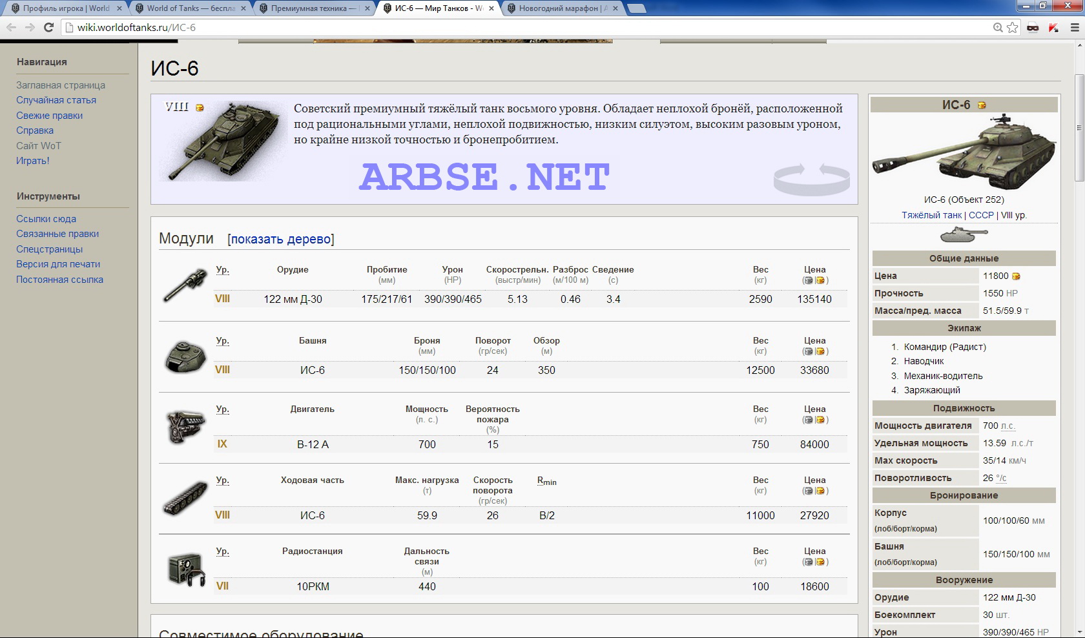The height and width of the screenshot is (638, 1085).
Task: Click scrollbar up arrow at top right
Action: (1079, 45)
